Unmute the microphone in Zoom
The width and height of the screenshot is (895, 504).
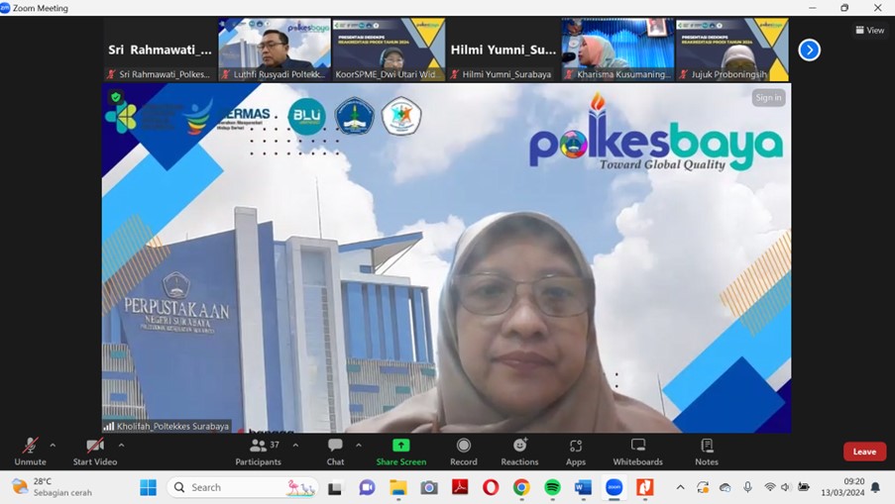31,452
